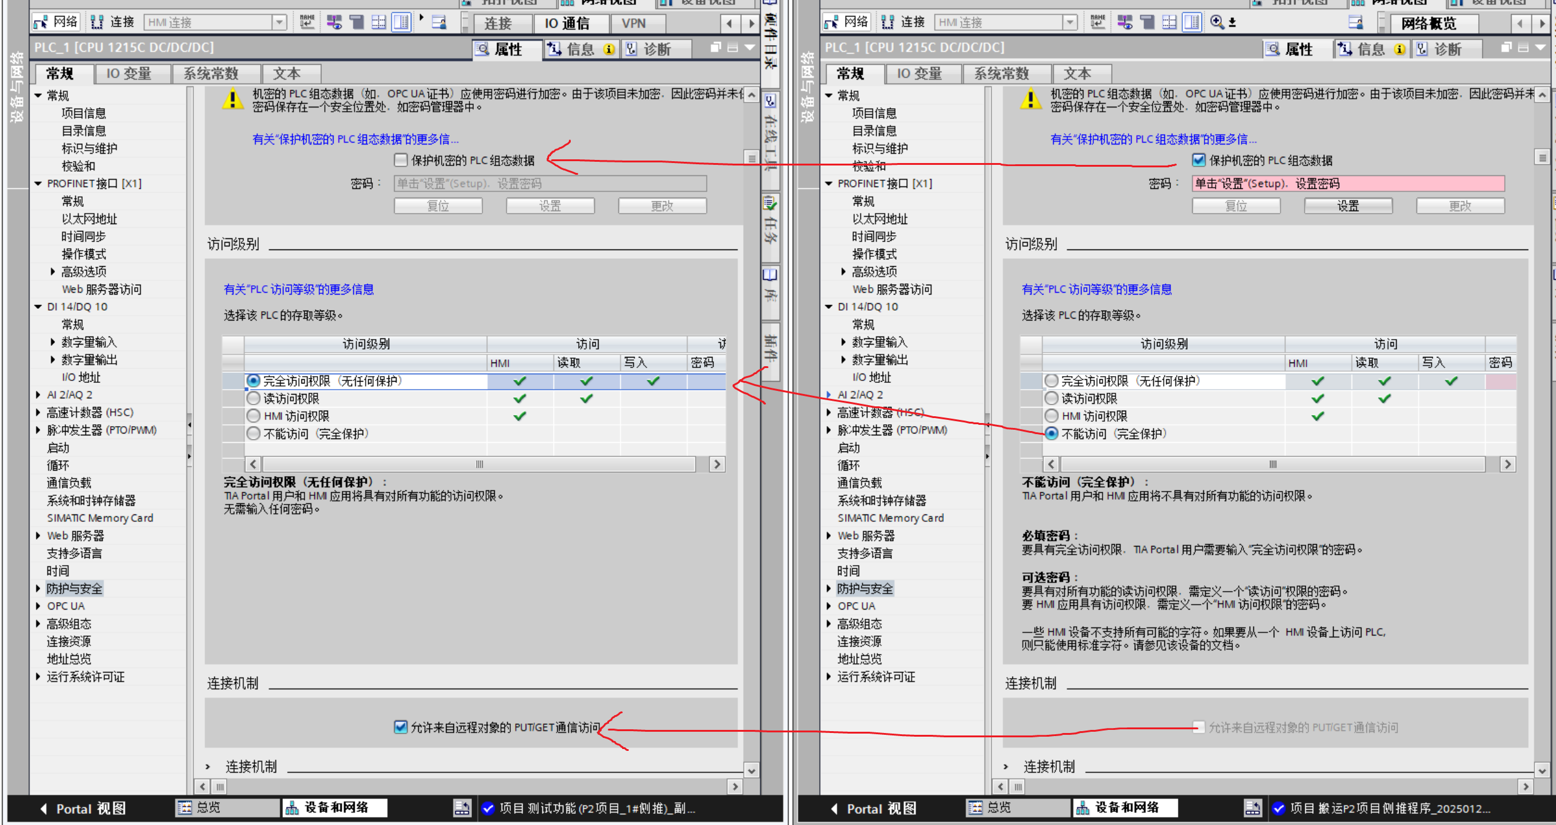Click the left pane NAME show-address-labels icon
Image resolution: width=1556 pixels, height=825 pixels.
coord(307,23)
